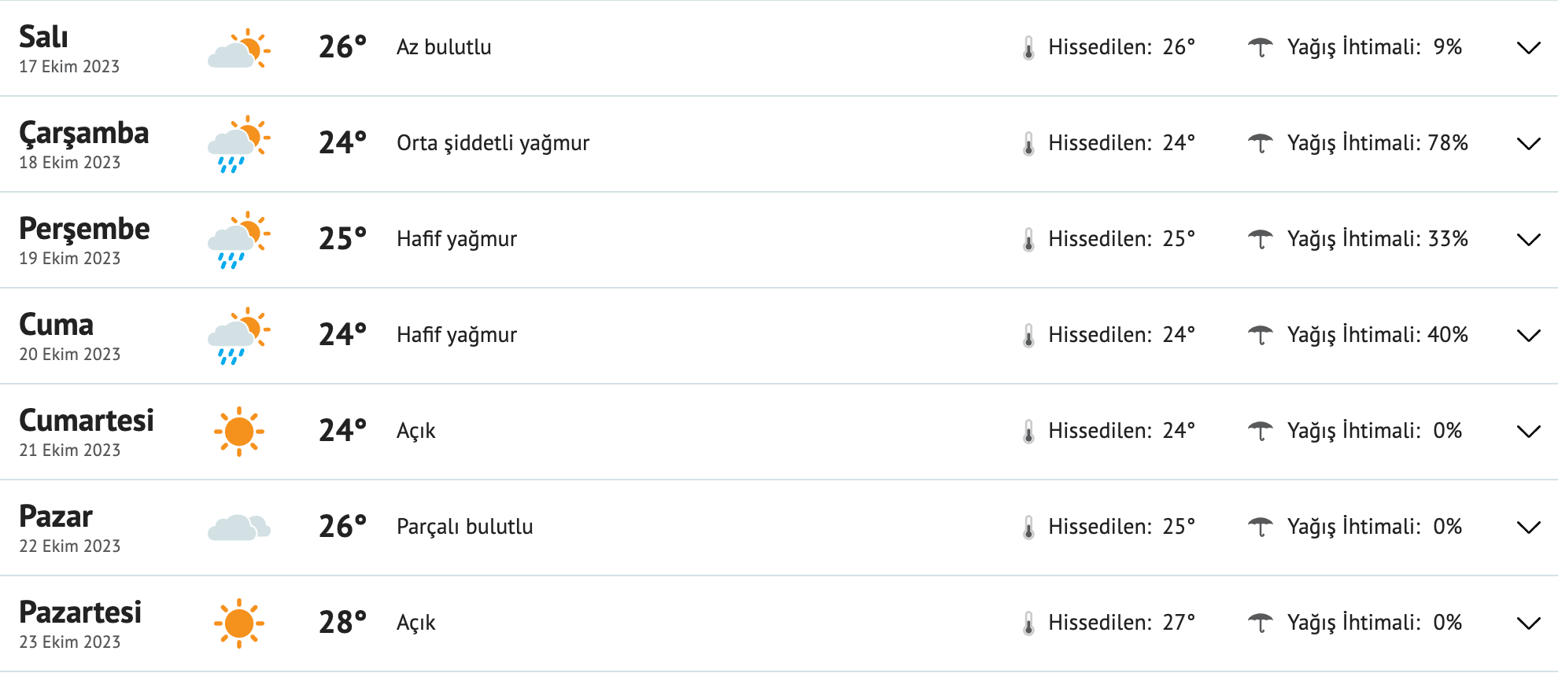Show Pazar 22 Ekim details chevron
The image size is (1558, 673).
point(1528,528)
